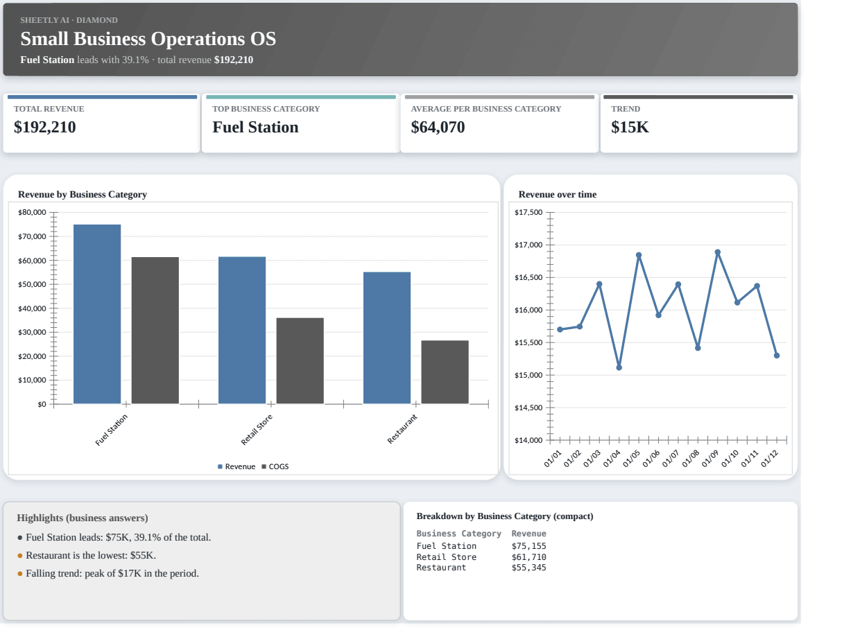Click the Average per Business Category value $64,070

coord(438,128)
